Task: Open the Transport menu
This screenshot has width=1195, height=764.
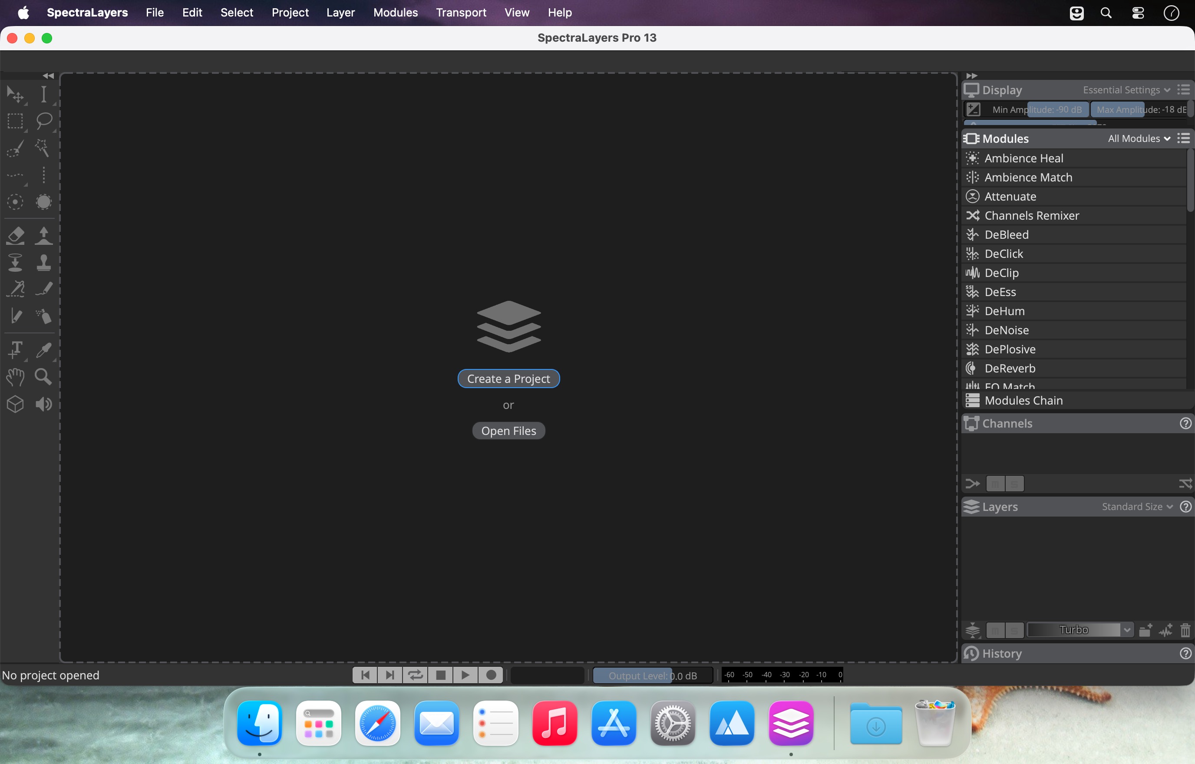Action: click(461, 13)
